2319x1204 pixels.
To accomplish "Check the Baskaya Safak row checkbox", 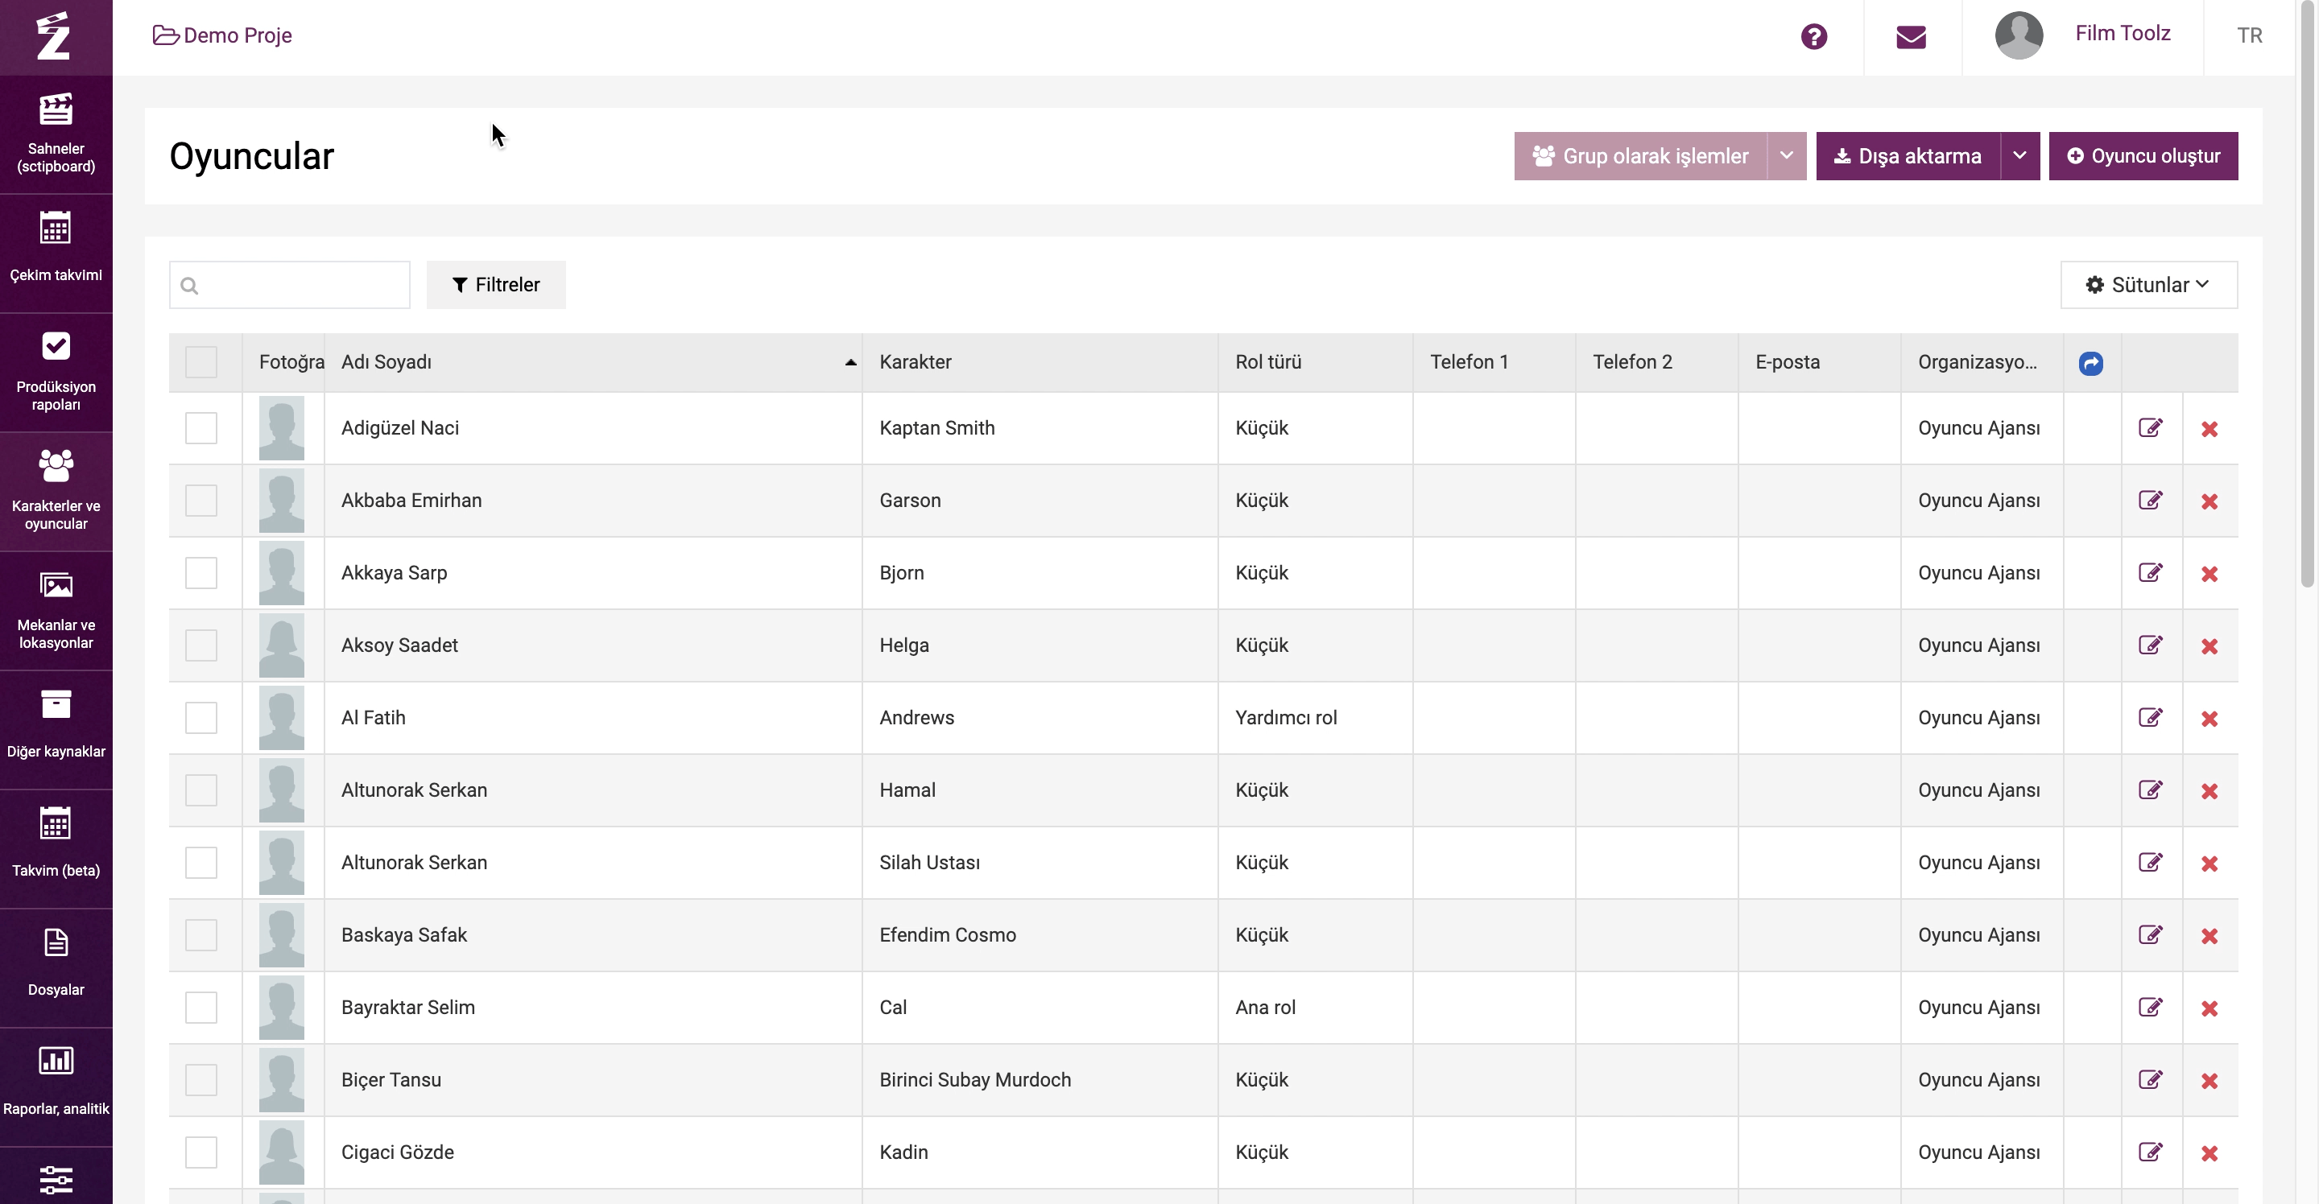I will click(200, 935).
